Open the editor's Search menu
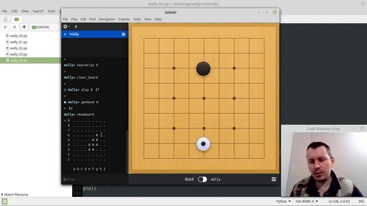367x206 pixels. point(38,11)
